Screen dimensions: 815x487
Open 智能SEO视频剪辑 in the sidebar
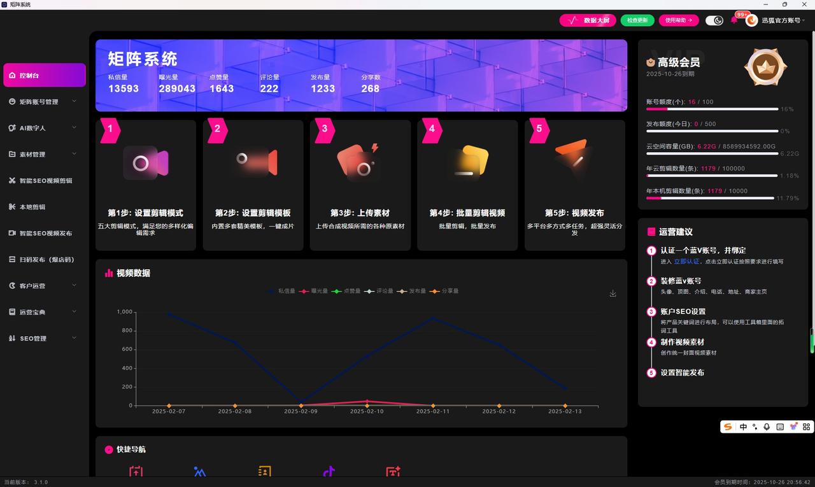point(45,181)
